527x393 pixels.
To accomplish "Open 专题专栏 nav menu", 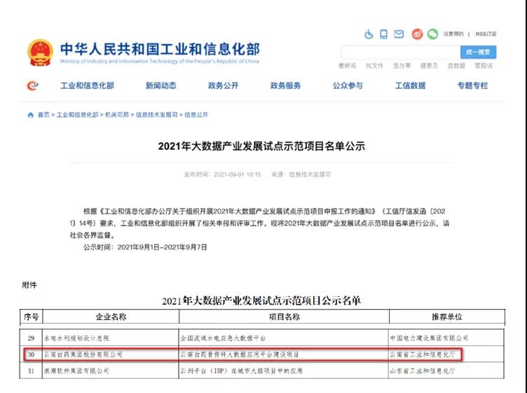I will coord(472,85).
